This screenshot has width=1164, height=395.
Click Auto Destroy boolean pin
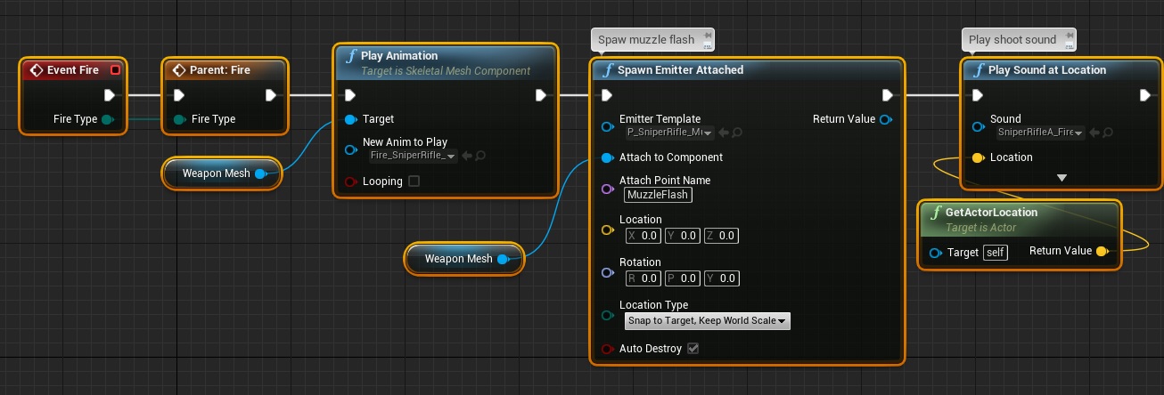point(607,349)
